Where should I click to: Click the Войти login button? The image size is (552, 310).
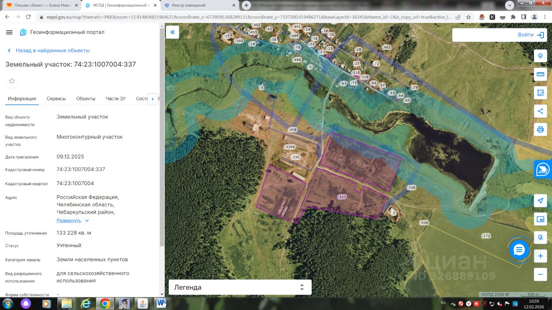click(531, 35)
